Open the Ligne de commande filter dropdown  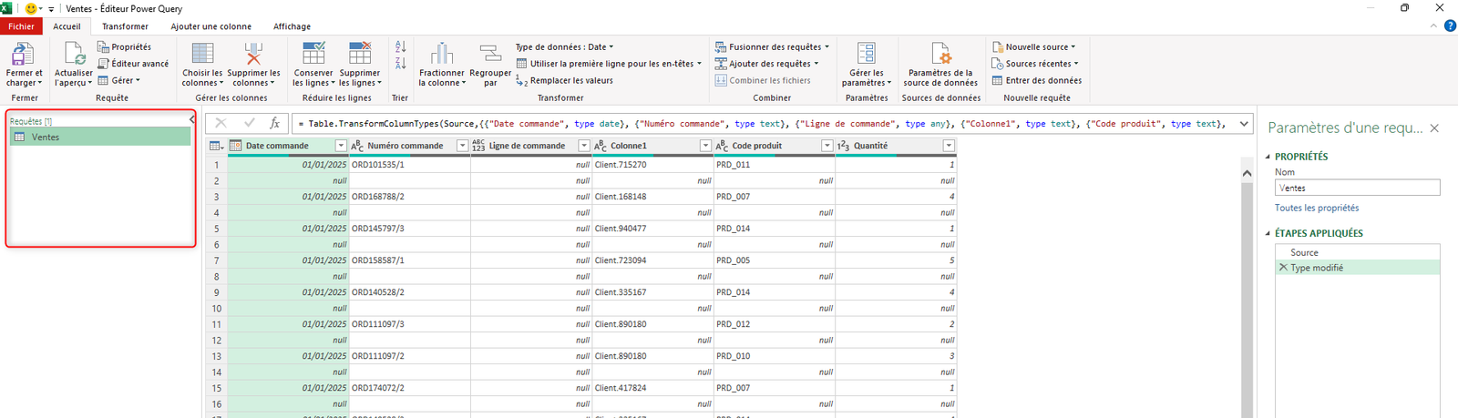pos(584,146)
